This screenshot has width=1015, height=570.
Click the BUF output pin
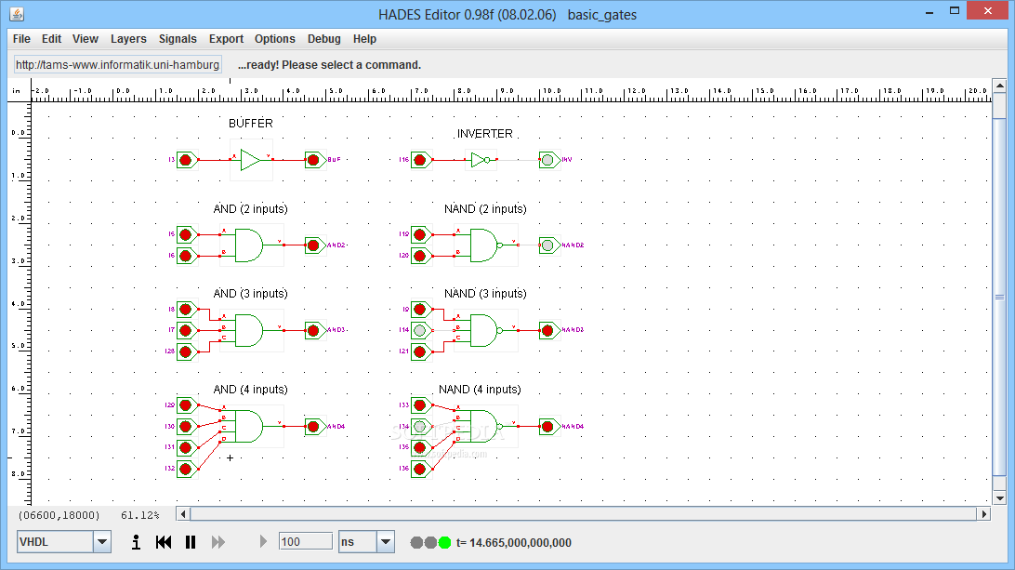tap(314, 159)
